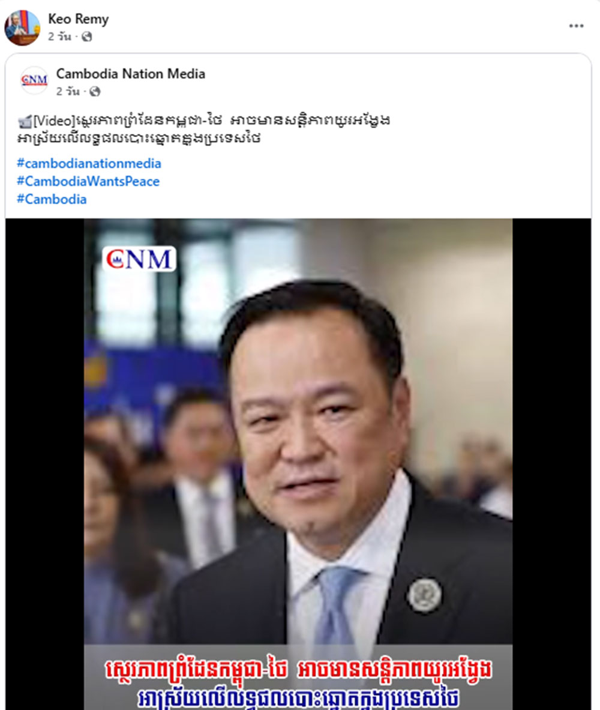
Task: Click the CNM logo watermark on video
Action: coord(139,259)
